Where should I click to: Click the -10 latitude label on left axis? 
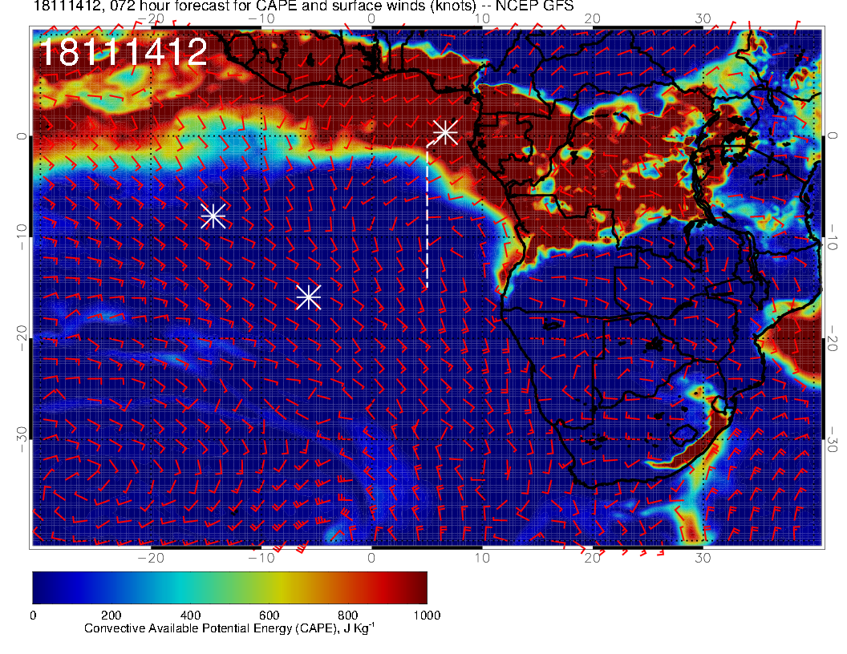coord(21,237)
